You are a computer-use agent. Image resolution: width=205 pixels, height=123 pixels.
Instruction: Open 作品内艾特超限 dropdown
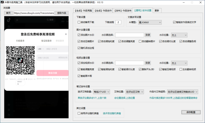[183, 92]
